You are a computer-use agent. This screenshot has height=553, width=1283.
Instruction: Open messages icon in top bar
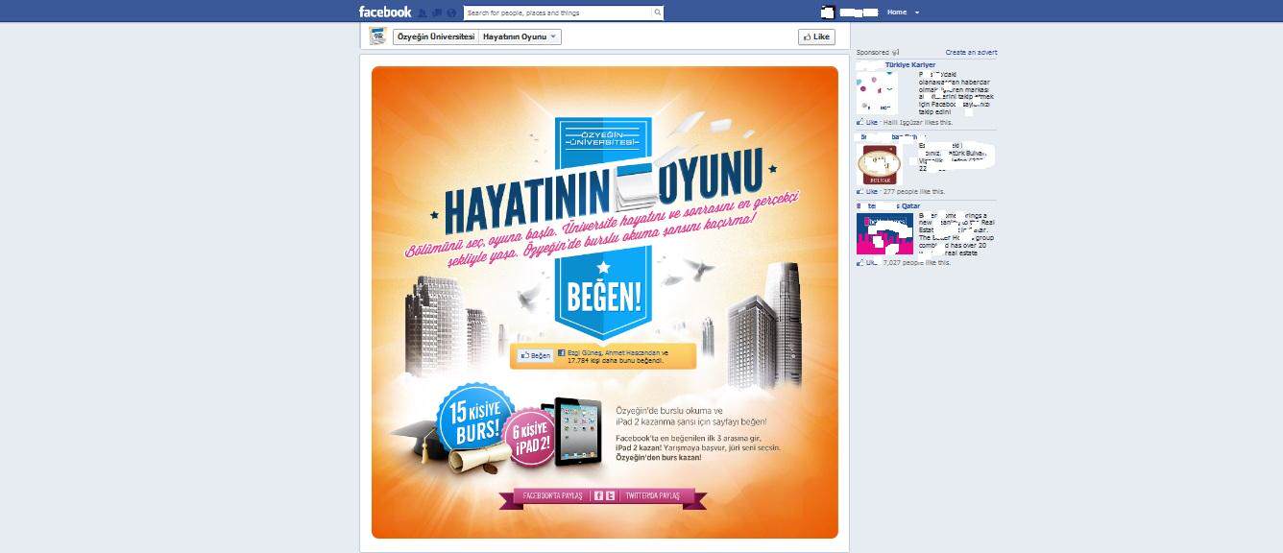pos(437,13)
